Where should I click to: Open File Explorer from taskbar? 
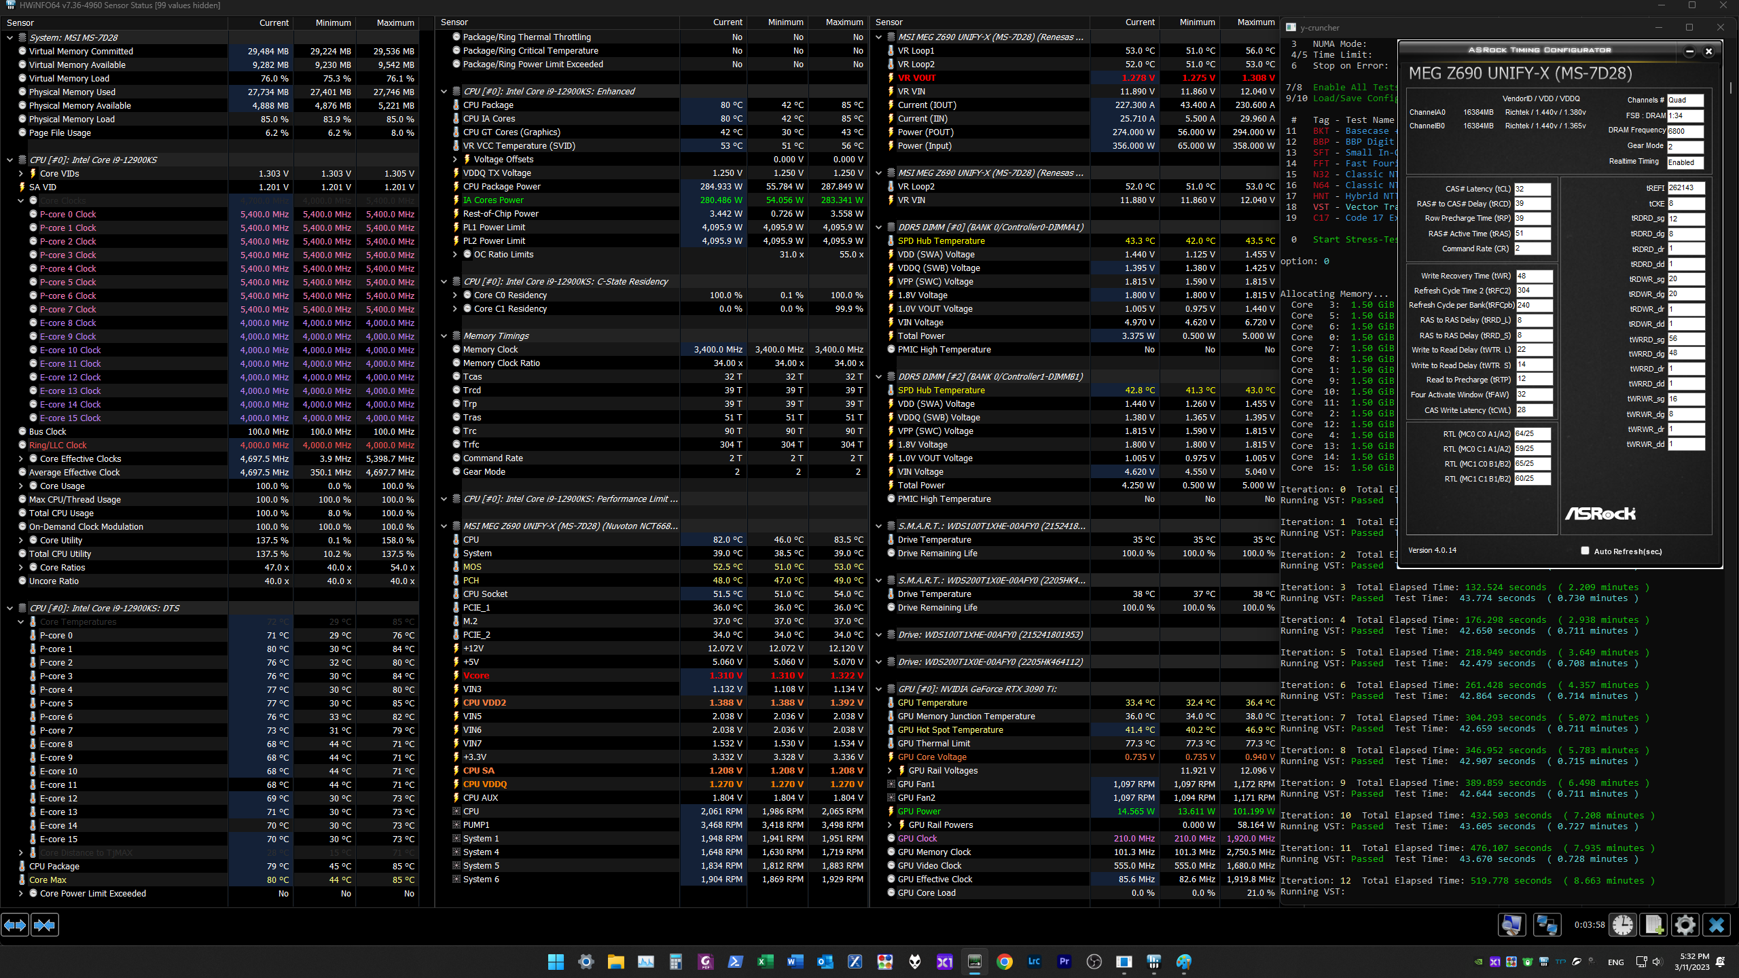[615, 962]
